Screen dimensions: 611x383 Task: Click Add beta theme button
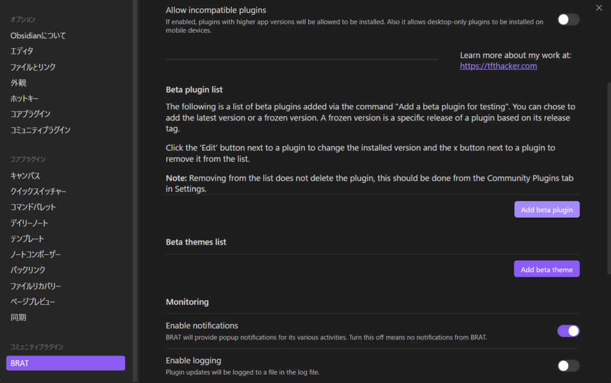tap(547, 270)
